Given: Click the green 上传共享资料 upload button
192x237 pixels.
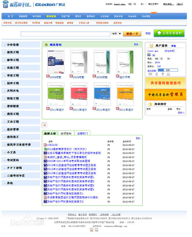Looking at the screenshot, I should [x=169, y=33].
